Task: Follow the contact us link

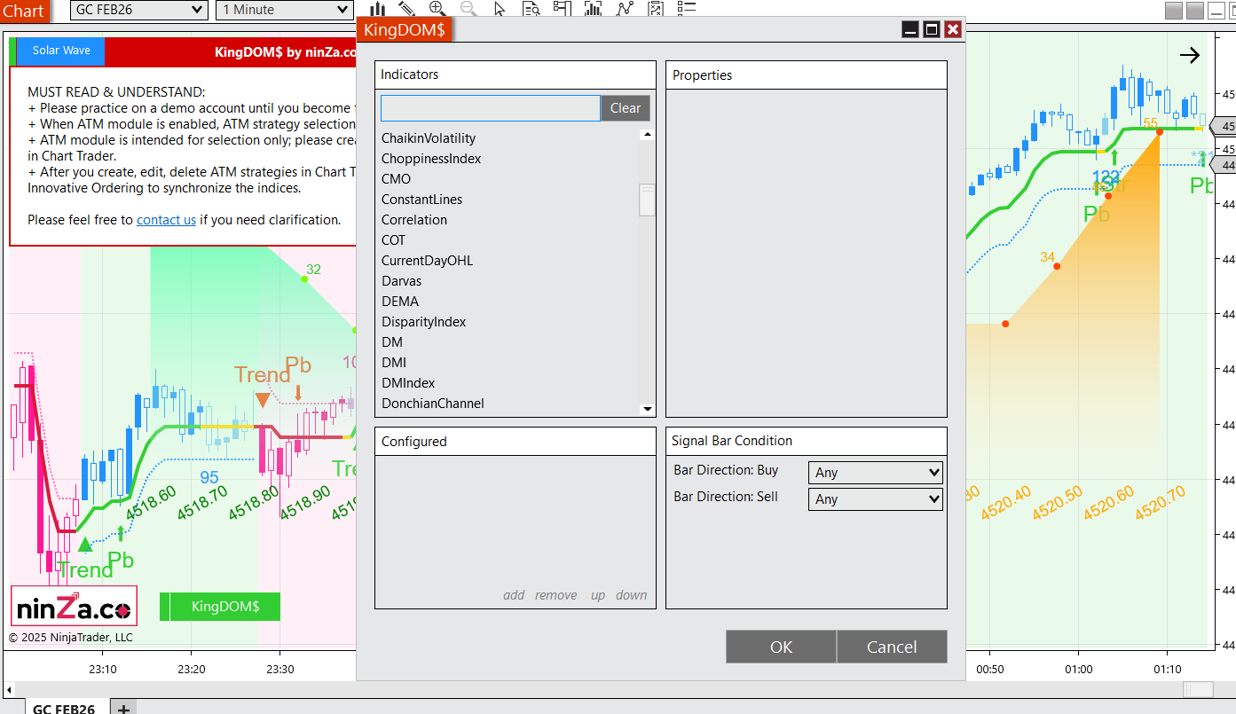Action: point(166,220)
